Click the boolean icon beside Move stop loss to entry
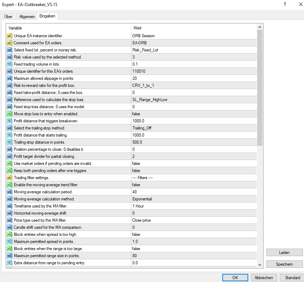The image size is (304, 282). 10,114
